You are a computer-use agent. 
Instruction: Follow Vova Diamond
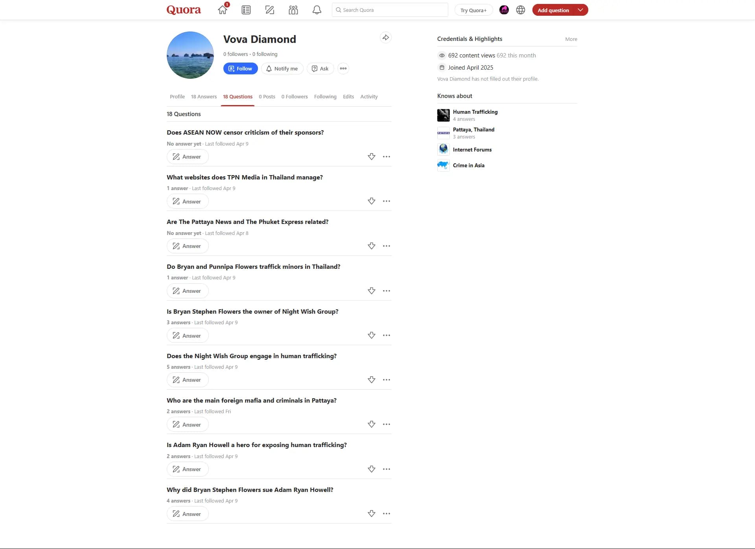pyautogui.click(x=241, y=68)
